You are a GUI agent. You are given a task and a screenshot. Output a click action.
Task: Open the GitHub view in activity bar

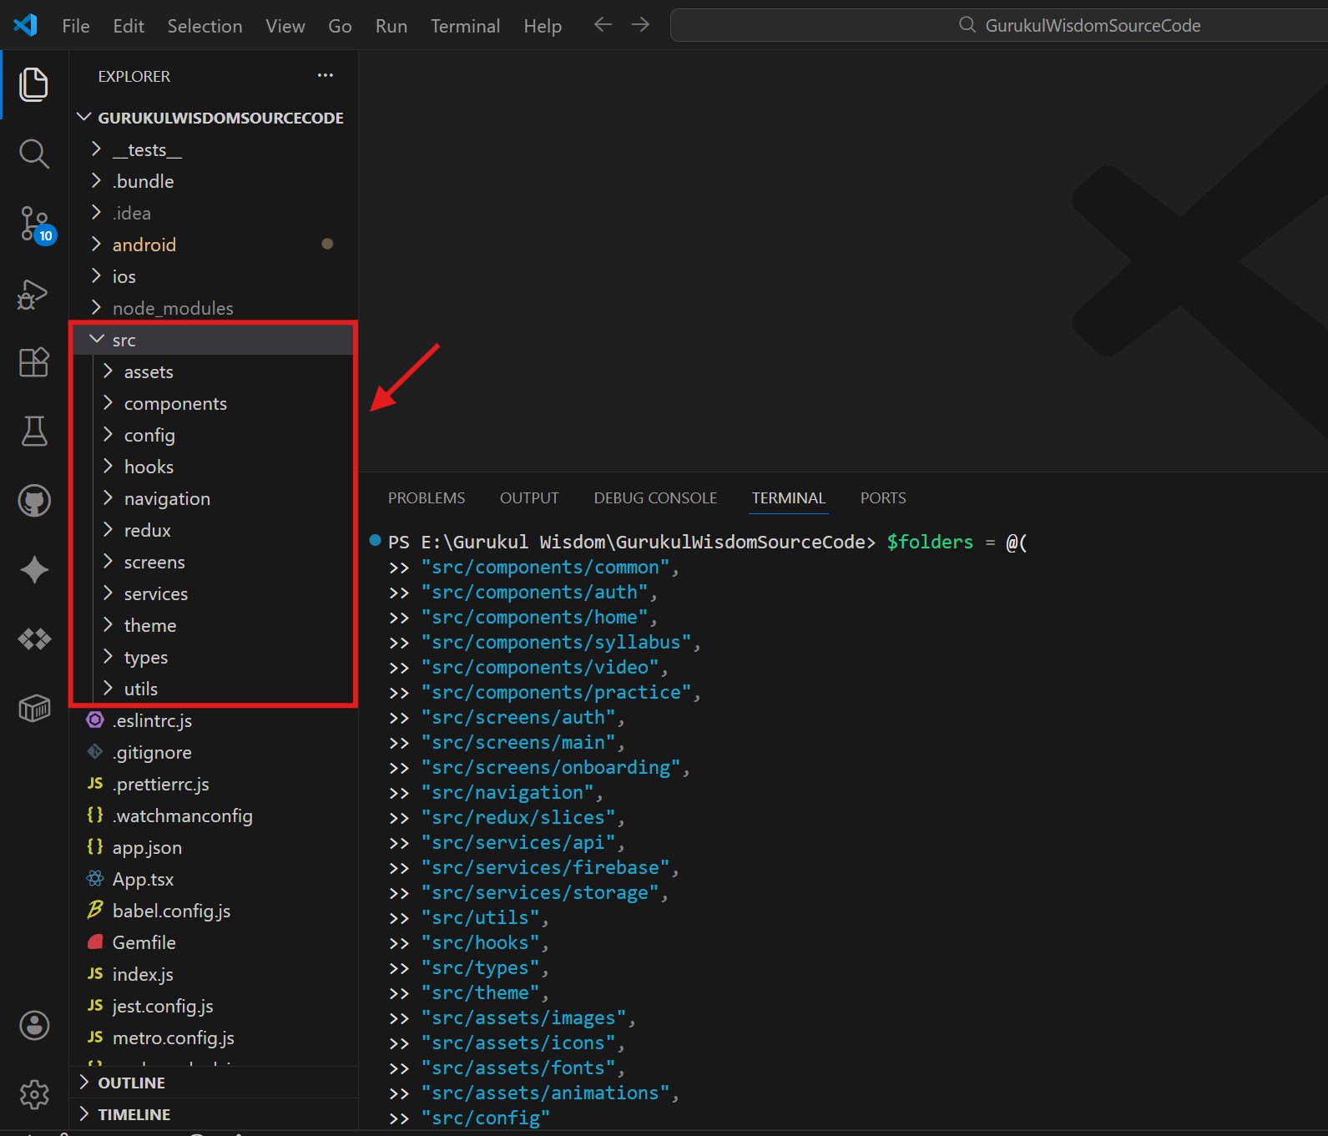coord(33,501)
